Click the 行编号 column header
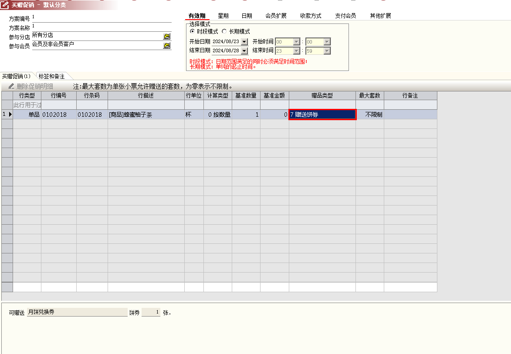The width and height of the screenshot is (511, 354). [x=59, y=95]
